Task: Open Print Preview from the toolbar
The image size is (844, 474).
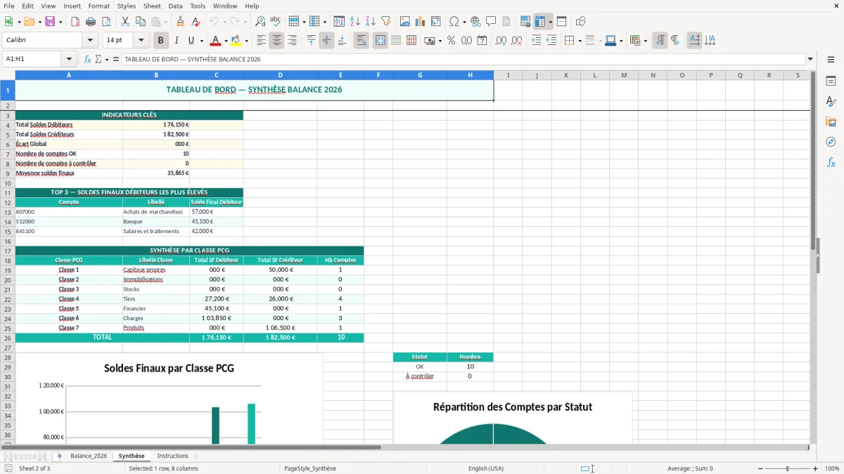Action: tap(106, 22)
